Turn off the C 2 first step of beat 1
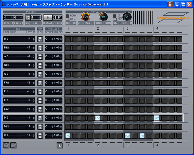The image size is (194, 155). (68, 136)
